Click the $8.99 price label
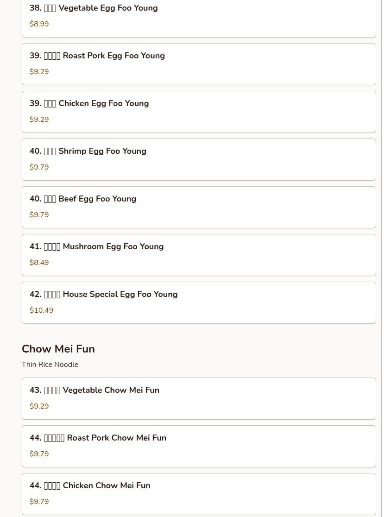The height and width of the screenshot is (517, 391). pyautogui.click(x=39, y=24)
